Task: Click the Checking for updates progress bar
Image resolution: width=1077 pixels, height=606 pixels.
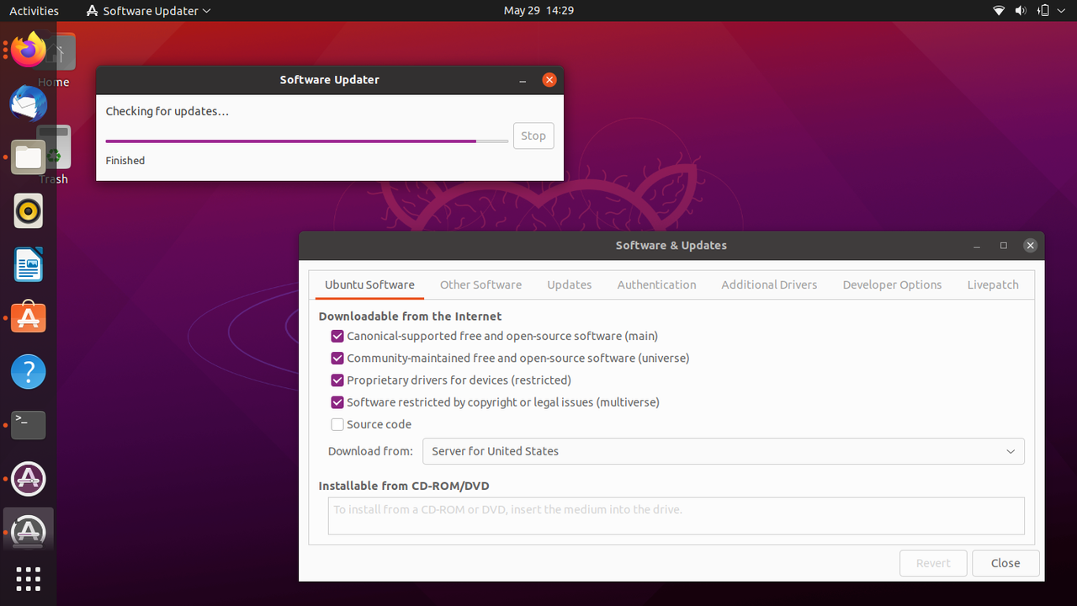Action: [307, 141]
